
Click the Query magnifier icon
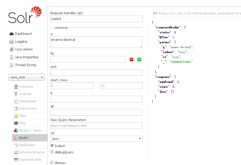tap(16, 137)
